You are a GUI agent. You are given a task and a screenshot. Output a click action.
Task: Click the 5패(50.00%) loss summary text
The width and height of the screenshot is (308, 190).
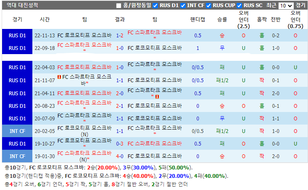coord(175,168)
